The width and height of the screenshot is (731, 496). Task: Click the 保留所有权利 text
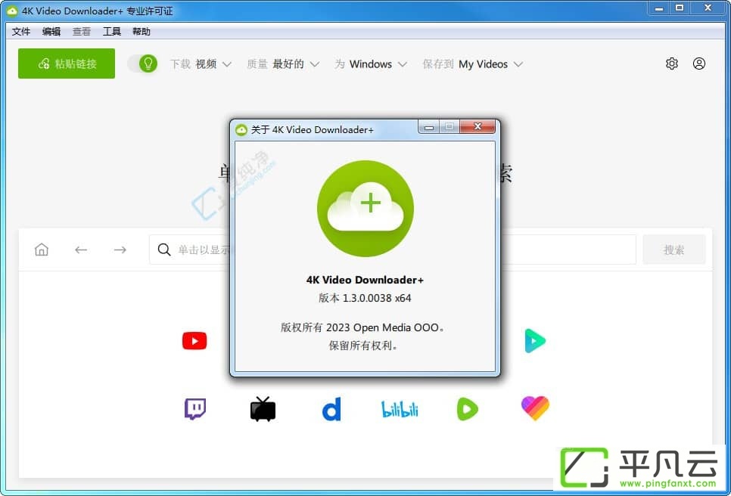[x=362, y=346]
